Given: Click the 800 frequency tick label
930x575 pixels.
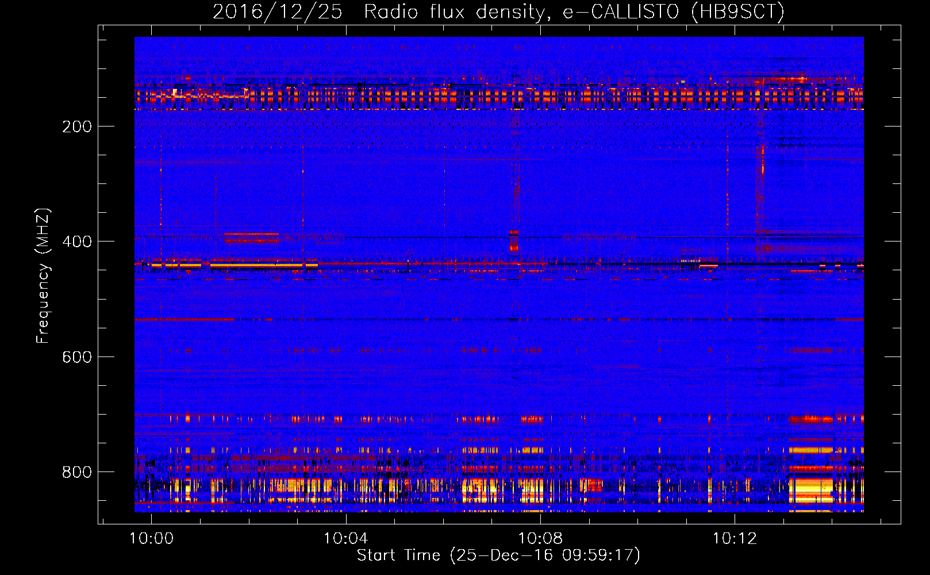Looking at the screenshot, I should coord(77,472).
